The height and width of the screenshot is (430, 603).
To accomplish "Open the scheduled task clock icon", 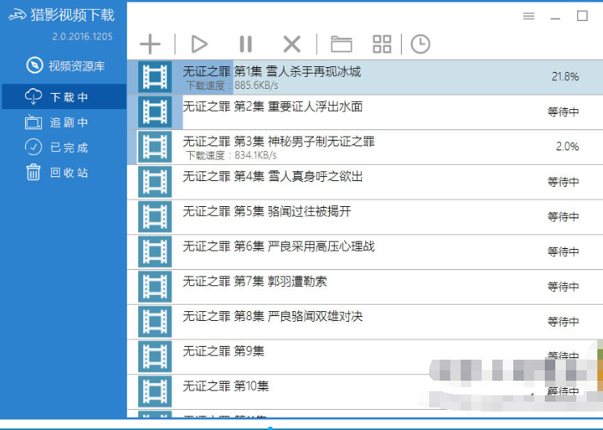I will (x=420, y=44).
